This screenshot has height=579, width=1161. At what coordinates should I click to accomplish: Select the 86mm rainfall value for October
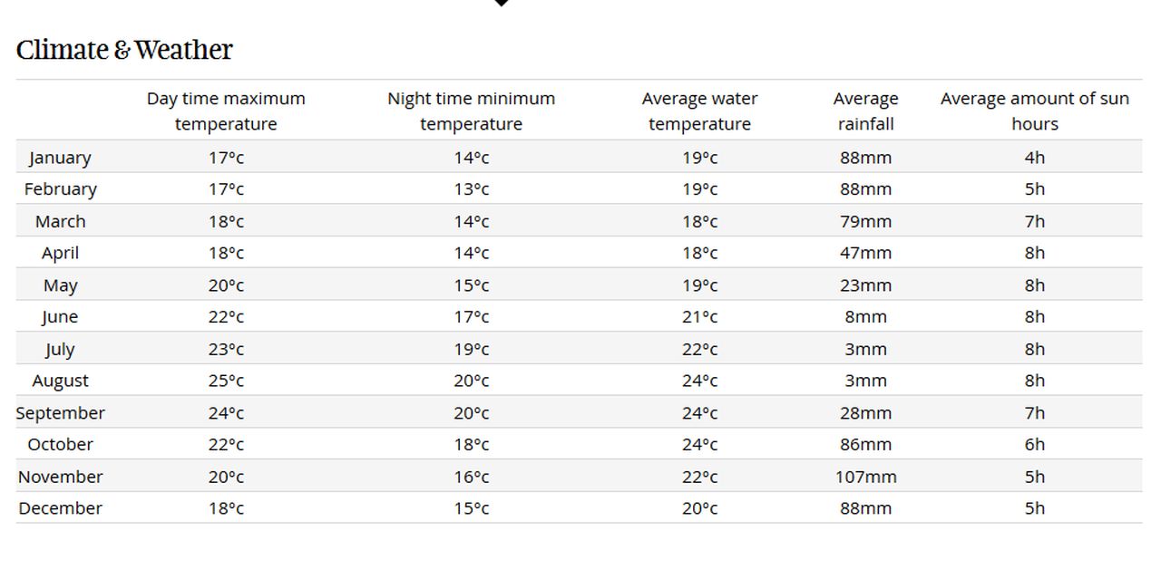point(865,445)
